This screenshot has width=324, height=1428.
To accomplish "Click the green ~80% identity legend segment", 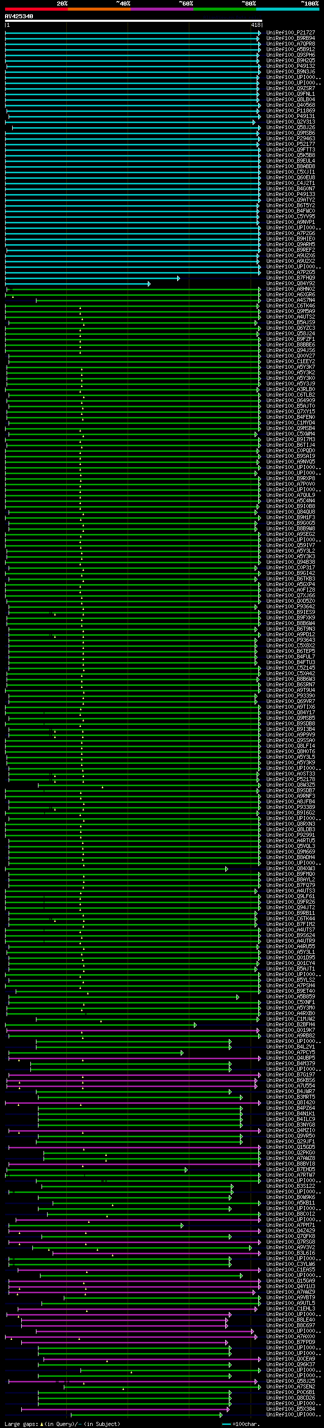I will tap(225, 9).
